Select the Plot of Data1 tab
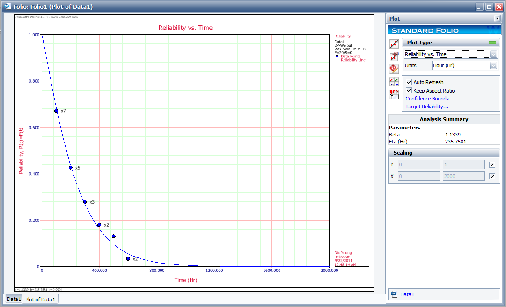The image size is (506, 307). click(40, 300)
